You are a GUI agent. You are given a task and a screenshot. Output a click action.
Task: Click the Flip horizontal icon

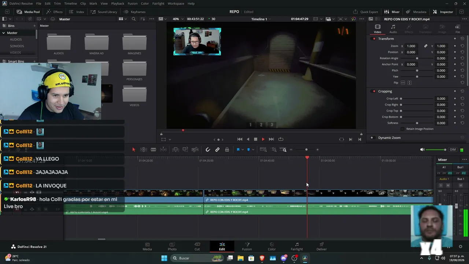tap(403, 83)
